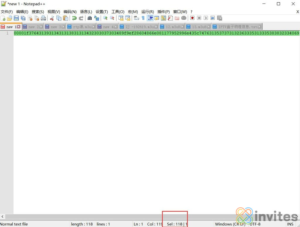Click the Close All documents toolbar icon
The image size is (300, 227).
click(x=37, y=18)
